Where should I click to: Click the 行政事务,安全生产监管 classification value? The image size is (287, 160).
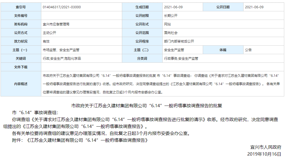tap(181, 59)
